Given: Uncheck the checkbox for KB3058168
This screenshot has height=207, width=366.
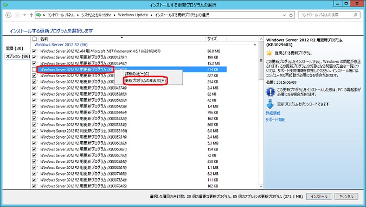Looking at the screenshot, I should tap(34, 131).
